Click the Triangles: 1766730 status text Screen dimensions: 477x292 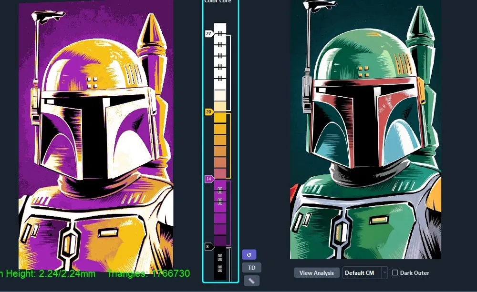coord(148,273)
